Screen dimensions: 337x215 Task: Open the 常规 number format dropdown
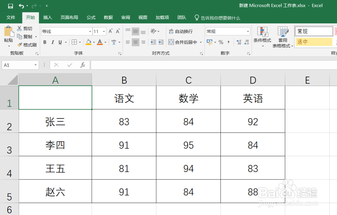pos(248,32)
